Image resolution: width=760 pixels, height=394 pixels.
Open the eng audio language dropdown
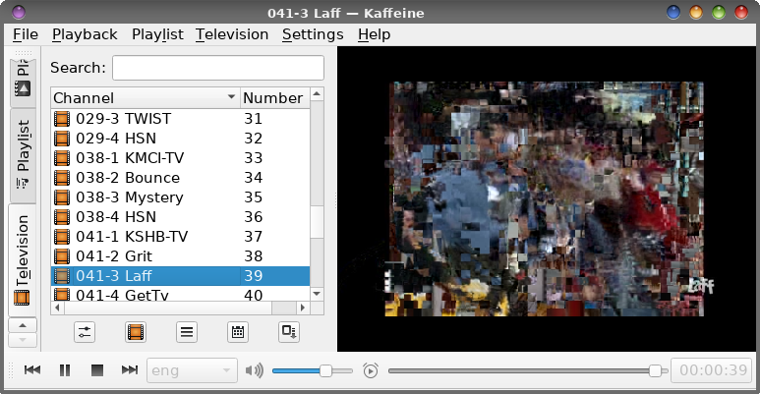click(x=192, y=370)
